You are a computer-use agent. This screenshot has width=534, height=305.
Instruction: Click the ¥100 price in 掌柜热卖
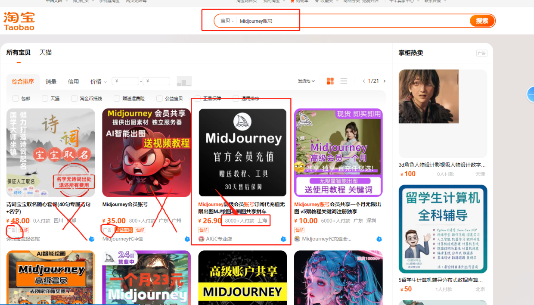[408, 174]
